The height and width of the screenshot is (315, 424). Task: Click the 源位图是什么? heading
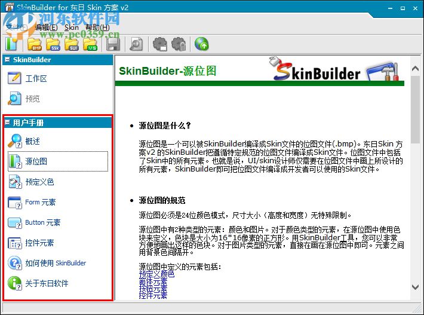coord(165,126)
